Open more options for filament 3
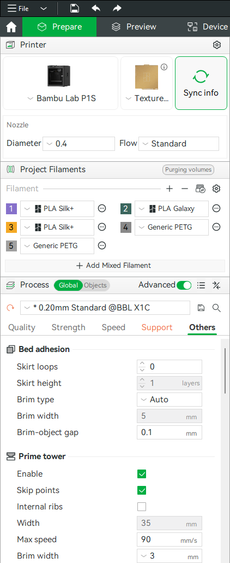This screenshot has width=230, height=563. click(x=102, y=227)
